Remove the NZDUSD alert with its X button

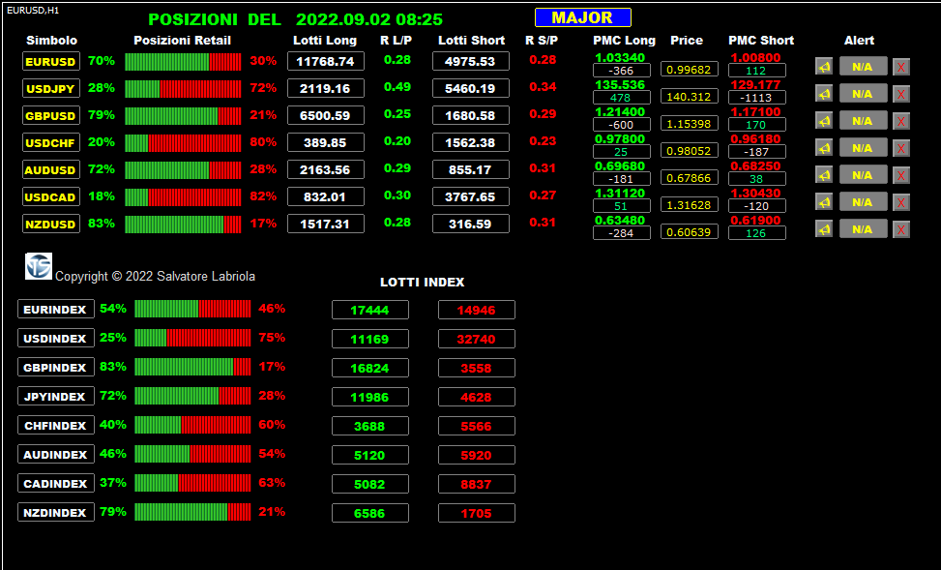(900, 228)
